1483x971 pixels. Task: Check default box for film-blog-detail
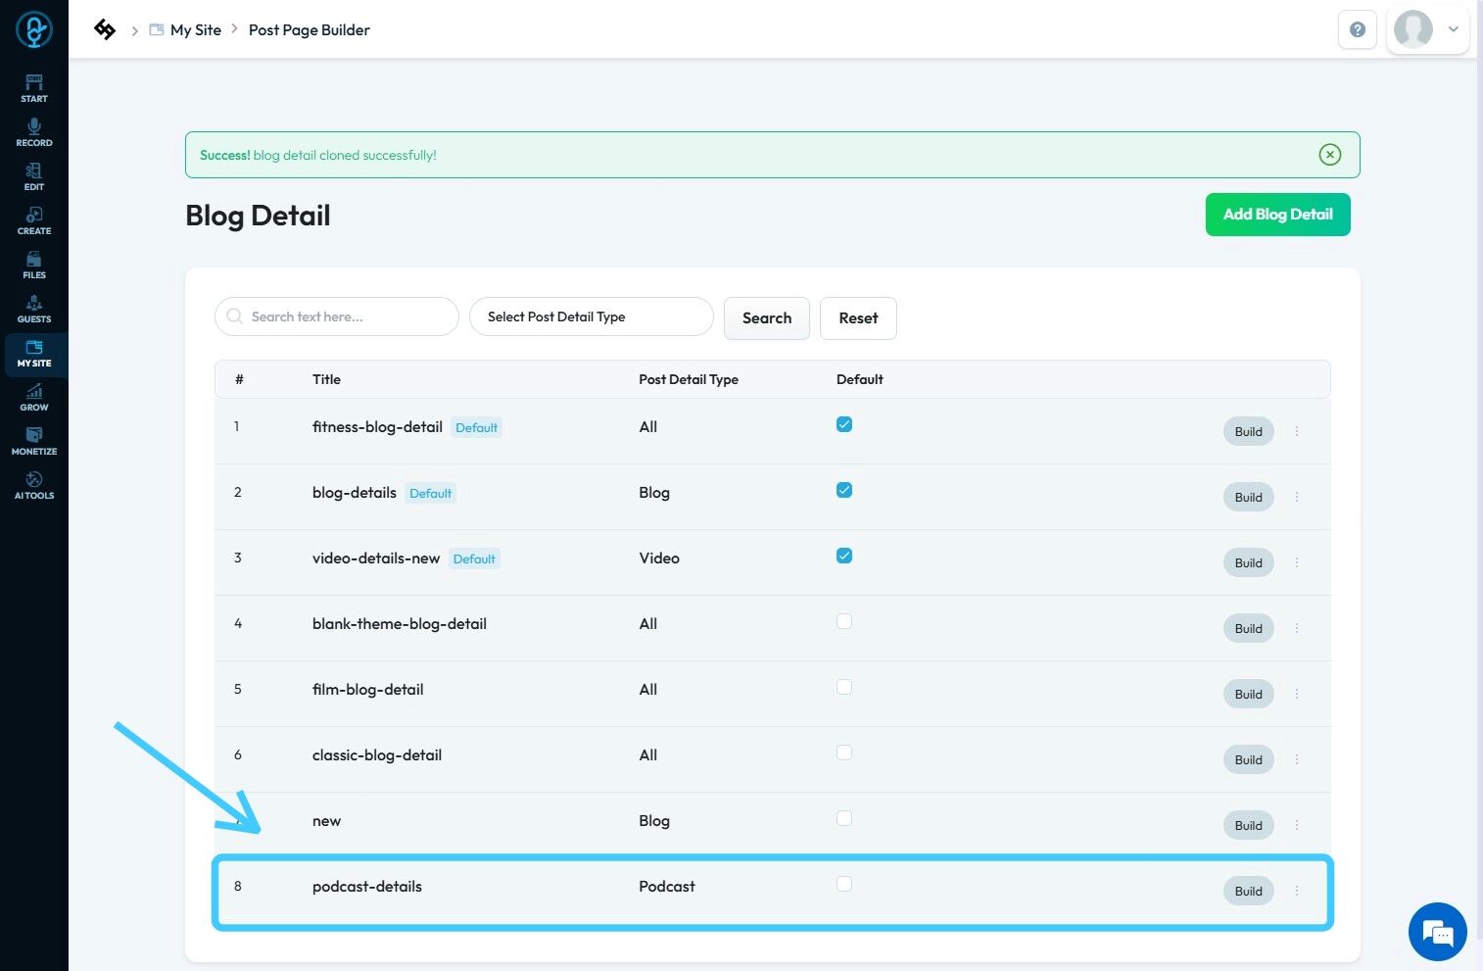point(843,687)
